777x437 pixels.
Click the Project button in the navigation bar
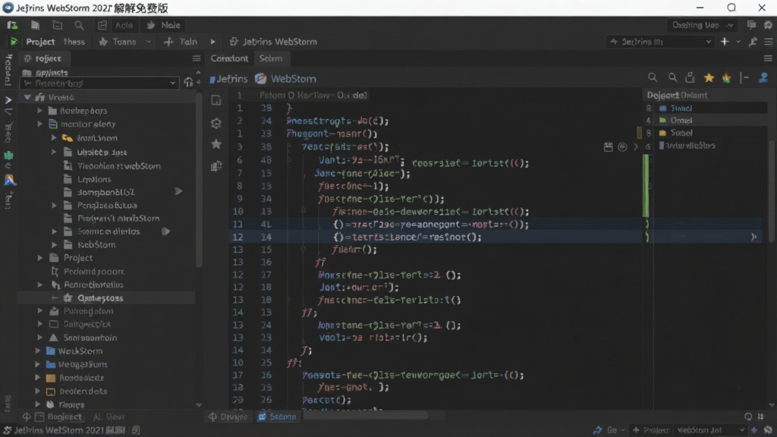click(x=40, y=42)
